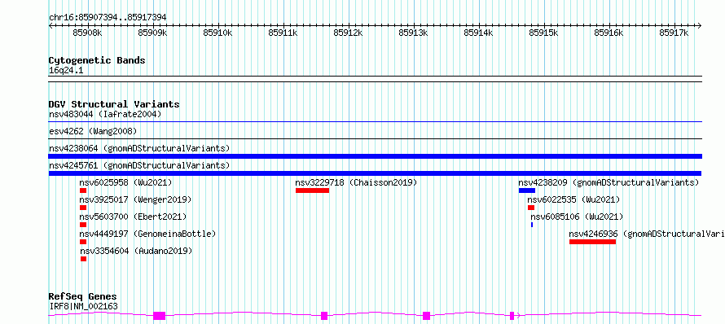Screen dimensions: 725x324
Task: Click the chr16:85907394..85917394 region label
Action: (x=108, y=18)
